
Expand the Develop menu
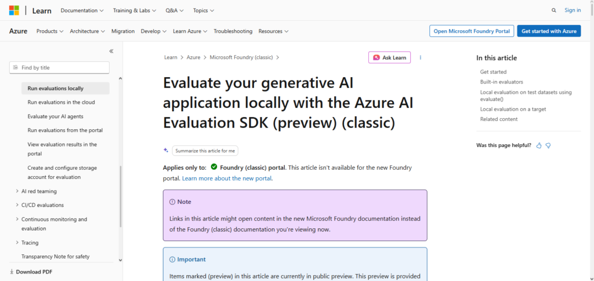tap(154, 31)
